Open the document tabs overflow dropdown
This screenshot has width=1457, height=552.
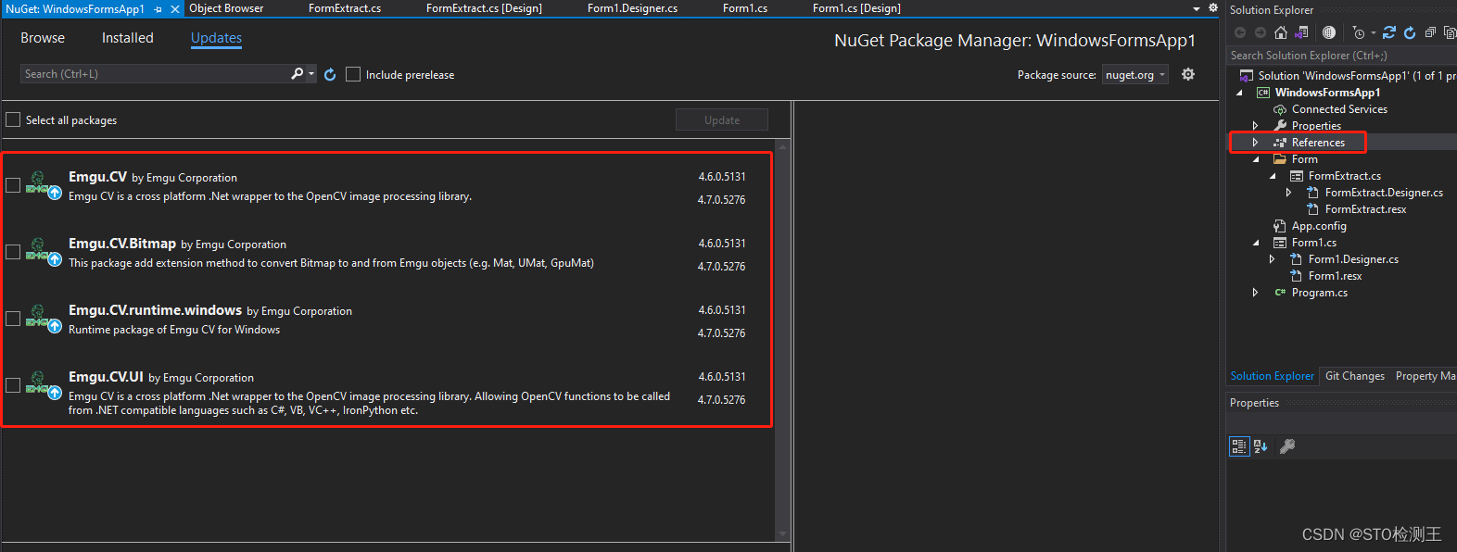[x=1197, y=8]
